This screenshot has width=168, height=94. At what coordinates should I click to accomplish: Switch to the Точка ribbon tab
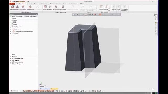pyautogui.click(x=65, y=4)
